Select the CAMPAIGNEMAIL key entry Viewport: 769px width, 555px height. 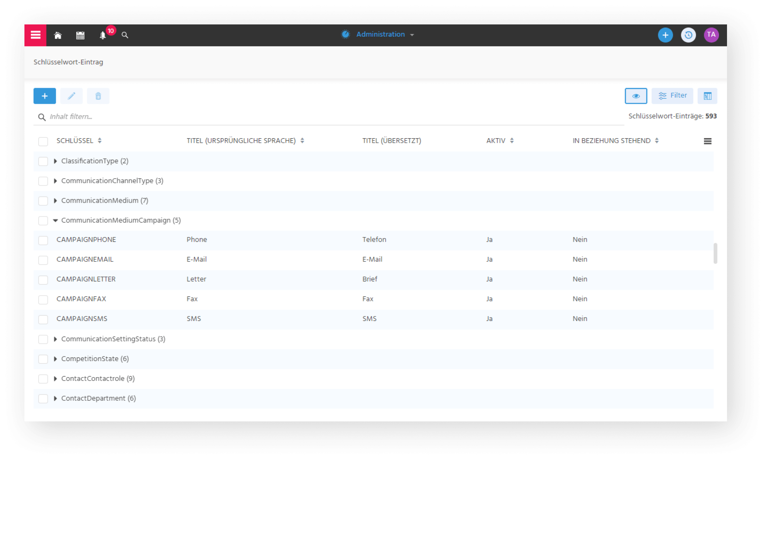point(85,260)
